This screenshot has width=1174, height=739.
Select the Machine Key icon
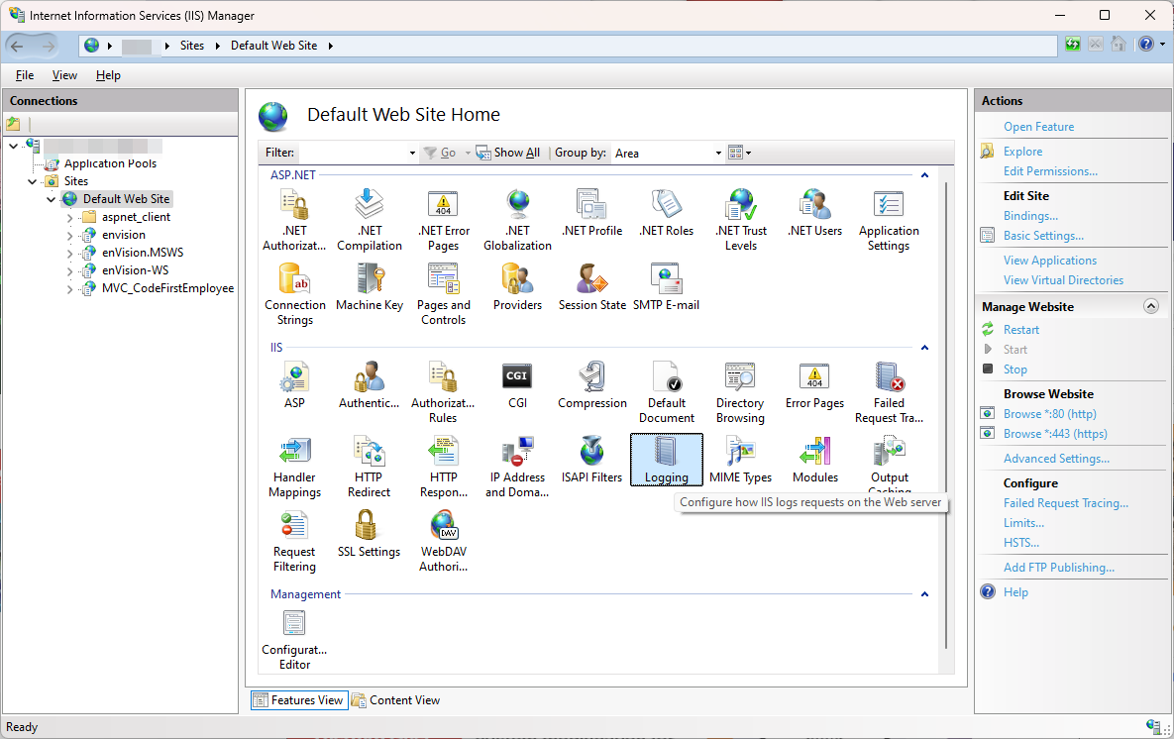pyautogui.click(x=370, y=287)
